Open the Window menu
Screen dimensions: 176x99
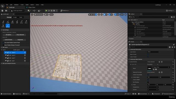coord(16,5)
